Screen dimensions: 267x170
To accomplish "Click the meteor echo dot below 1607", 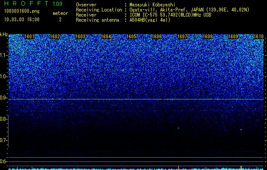I will pos(178,128).
